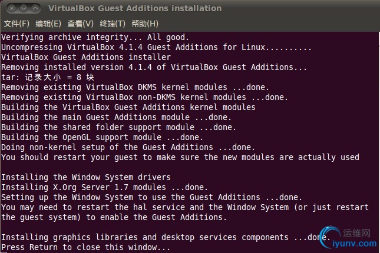380x253 pixels.
Task: Click the 'Building the shared folder support module' line
Action: pyautogui.click(x=118, y=127)
